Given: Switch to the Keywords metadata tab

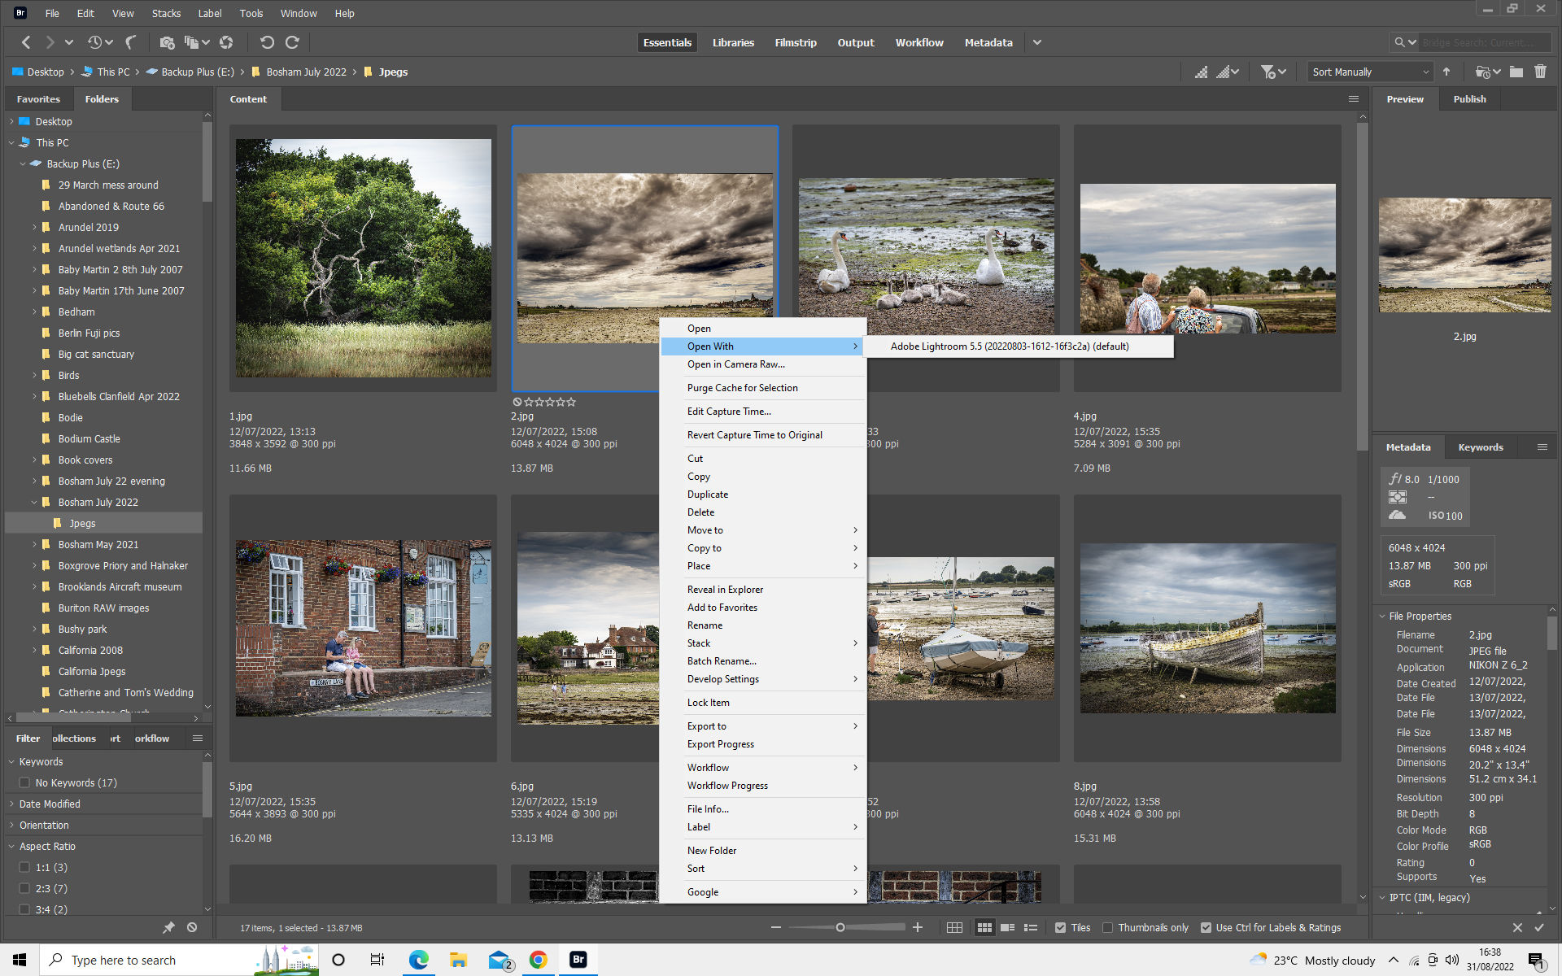Looking at the screenshot, I should coord(1480,447).
